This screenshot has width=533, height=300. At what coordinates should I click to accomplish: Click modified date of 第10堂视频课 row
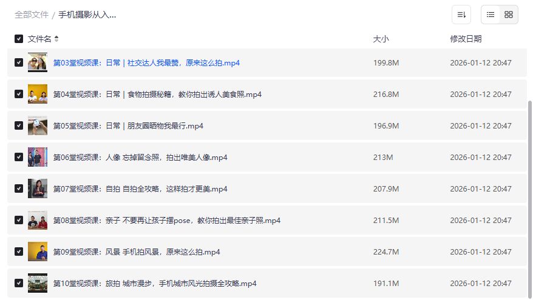481,284
